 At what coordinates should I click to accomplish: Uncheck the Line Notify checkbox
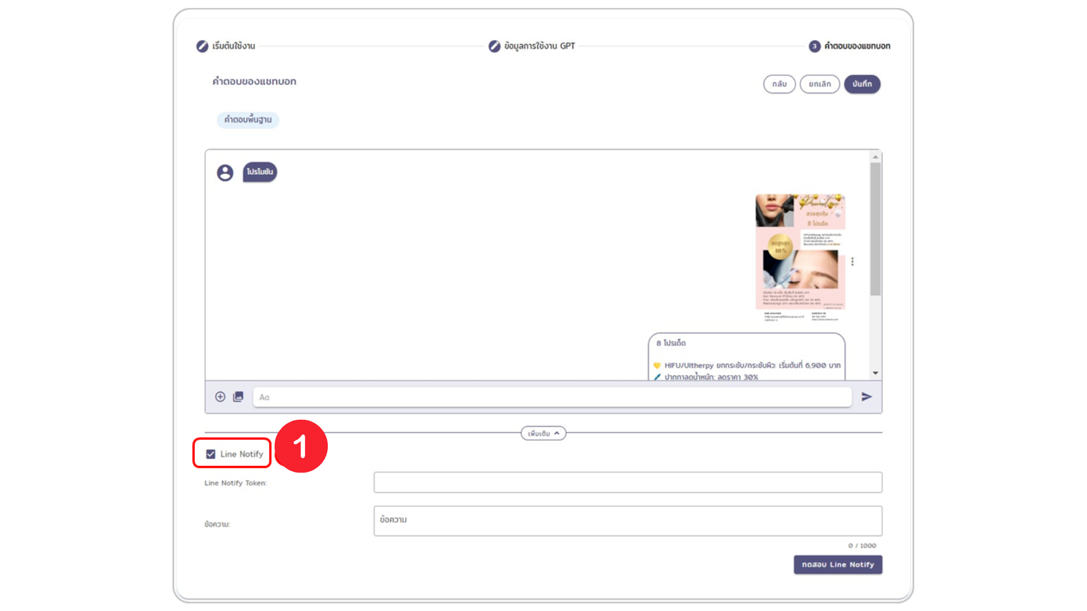(x=211, y=454)
